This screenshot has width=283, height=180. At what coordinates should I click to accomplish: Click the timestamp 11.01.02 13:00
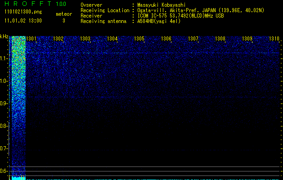point(23,21)
